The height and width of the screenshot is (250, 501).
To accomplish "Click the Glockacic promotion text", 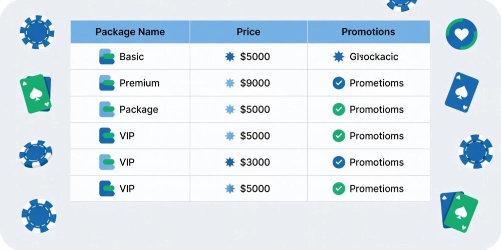I will tap(374, 57).
